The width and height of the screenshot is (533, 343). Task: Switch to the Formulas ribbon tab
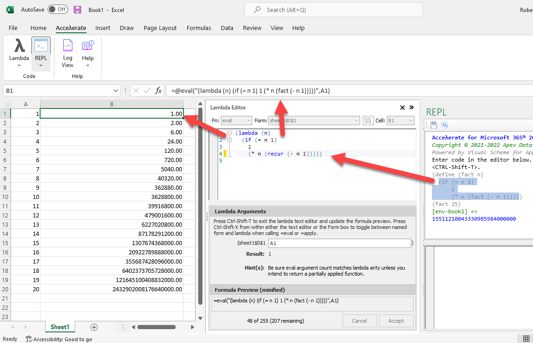click(x=199, y=28)
